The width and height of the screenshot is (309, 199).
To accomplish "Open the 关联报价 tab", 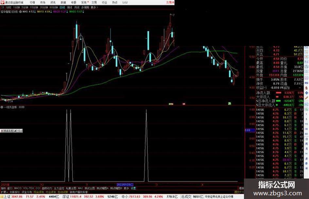I will tap(15, 192).
